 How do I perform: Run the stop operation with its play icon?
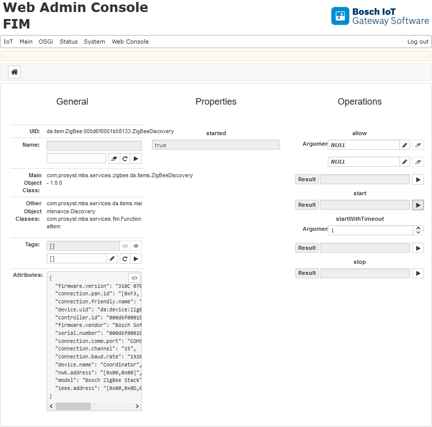pyautogui.click(x=418, y=273)
